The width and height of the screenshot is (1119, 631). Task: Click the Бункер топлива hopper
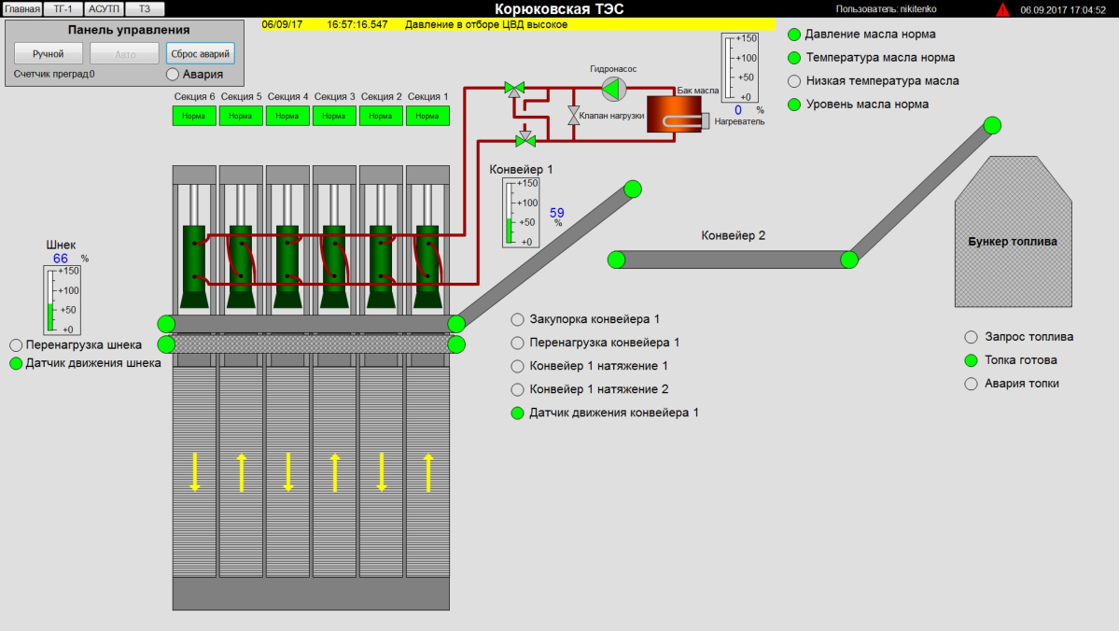pos(1012,241)
